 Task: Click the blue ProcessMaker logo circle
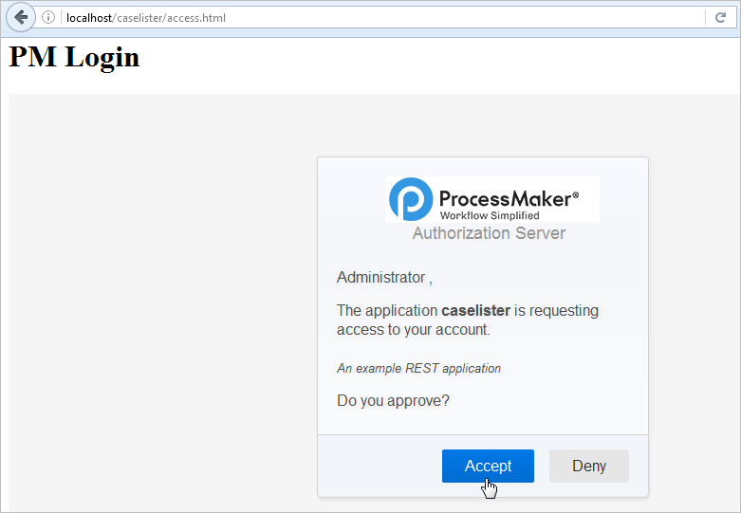tap(411, 199)
